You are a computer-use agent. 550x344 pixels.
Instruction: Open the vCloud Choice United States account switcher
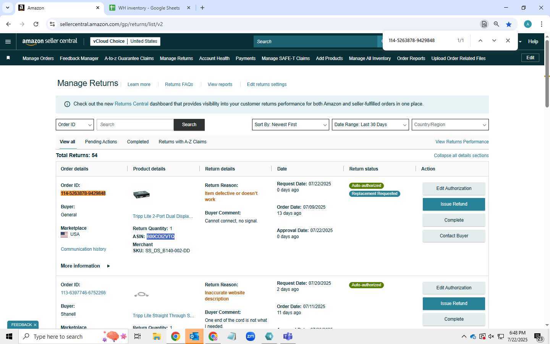125,41
